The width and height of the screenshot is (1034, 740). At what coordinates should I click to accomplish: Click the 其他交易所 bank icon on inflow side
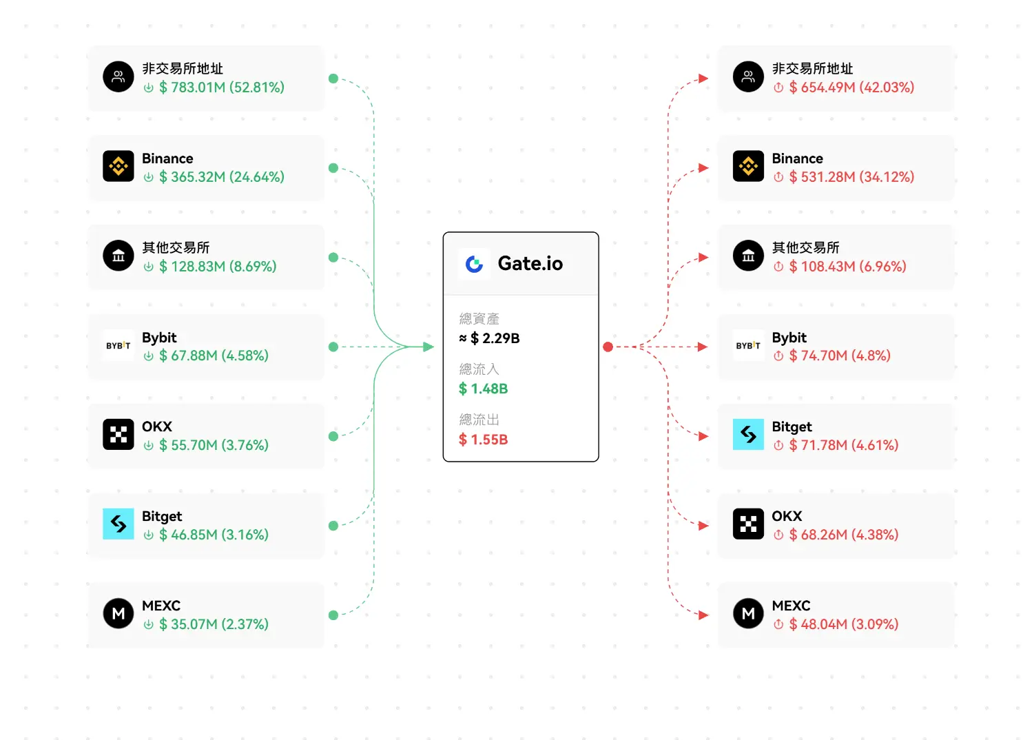[118, 256]
